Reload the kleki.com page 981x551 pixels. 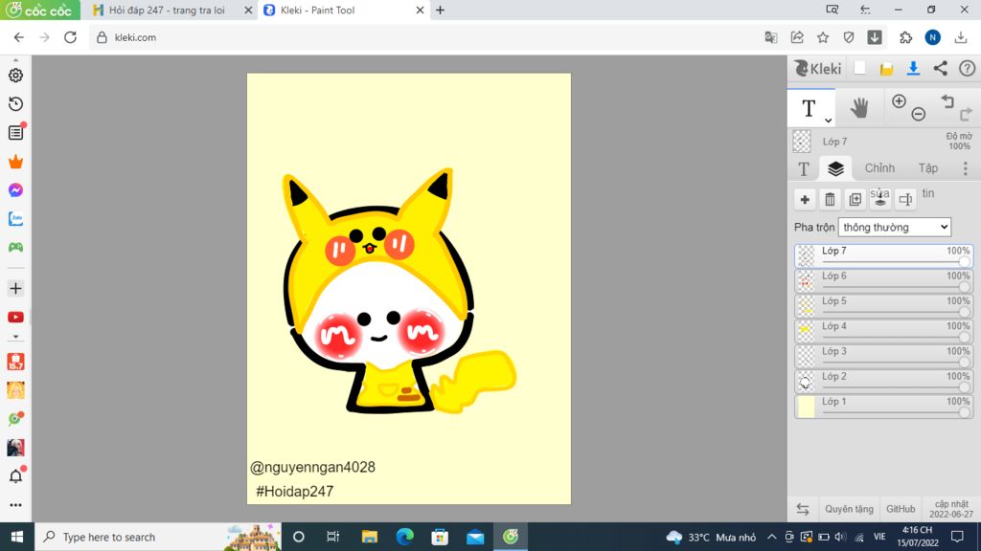click(x=70, y=37)
